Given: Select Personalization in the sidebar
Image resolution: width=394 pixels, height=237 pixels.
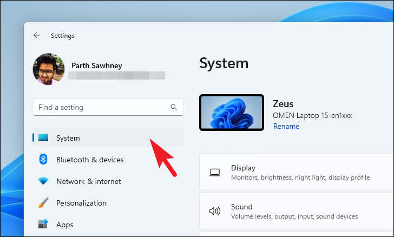Looking at the screenshot, I should click(x=108, y=203).
